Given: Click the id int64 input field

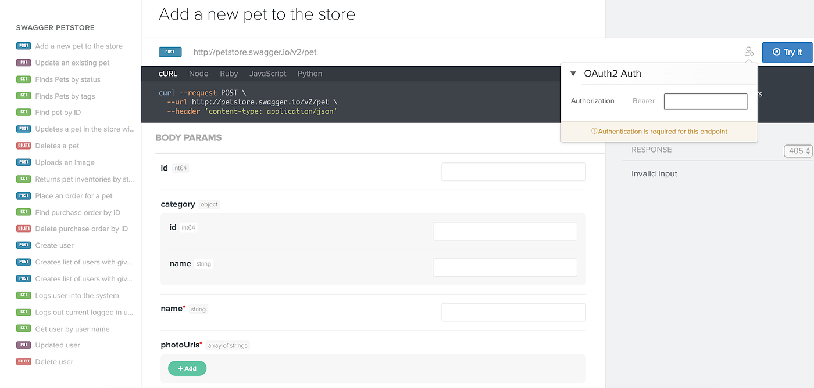Looking at the screenshot, I should pos(513,172).
